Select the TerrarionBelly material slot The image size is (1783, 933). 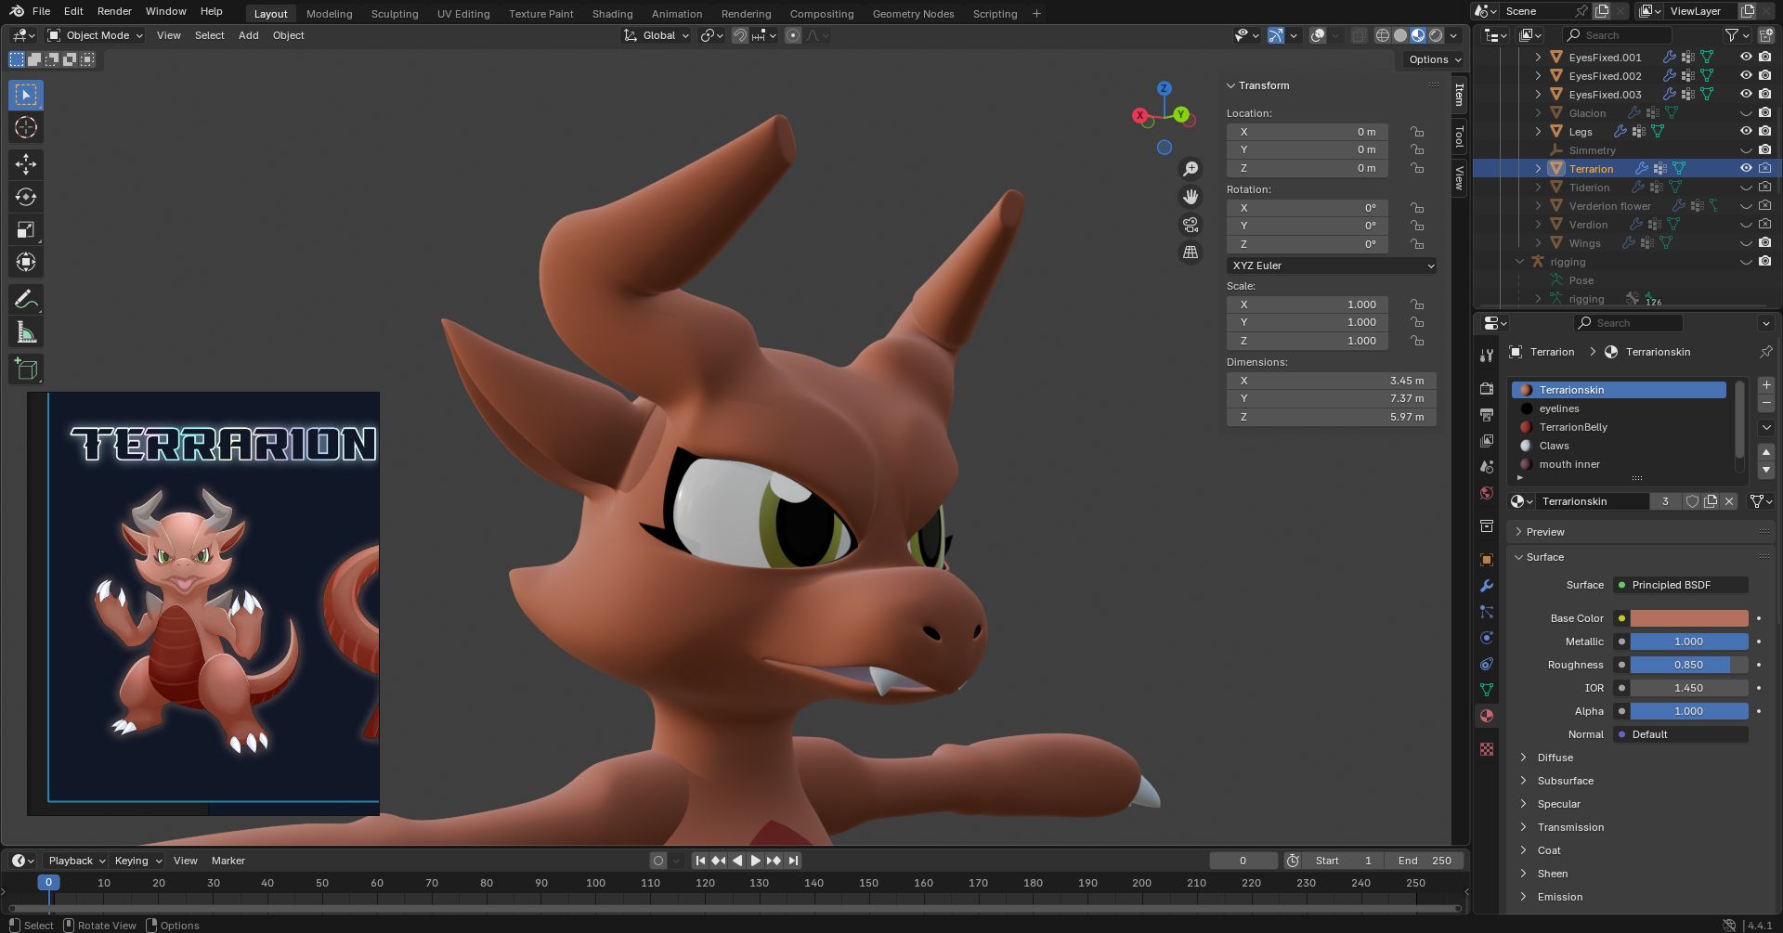click(x=1620, y=427)
